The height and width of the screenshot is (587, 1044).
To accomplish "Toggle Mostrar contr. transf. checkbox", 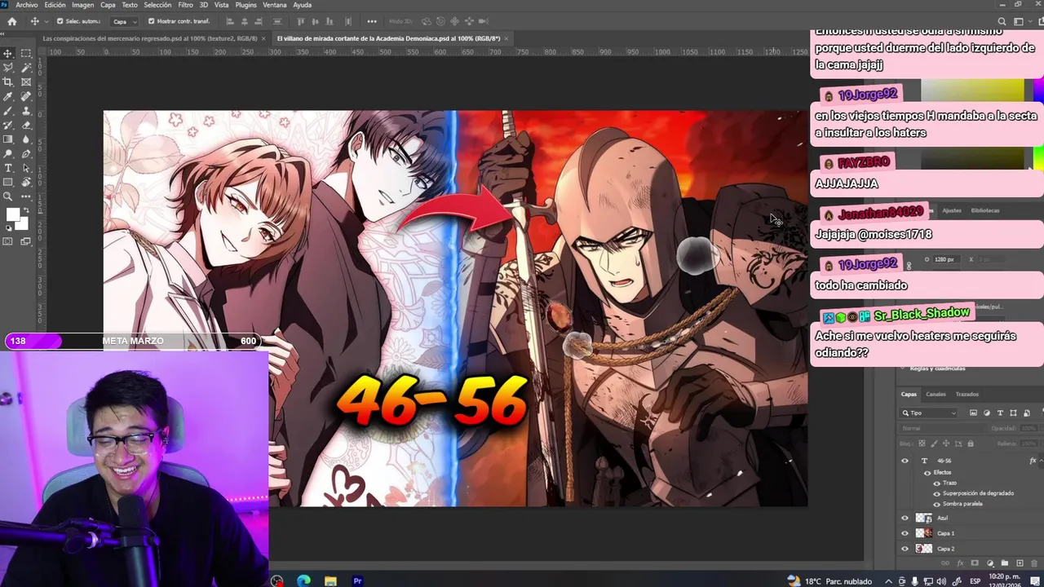I will (x=152, y=21).
